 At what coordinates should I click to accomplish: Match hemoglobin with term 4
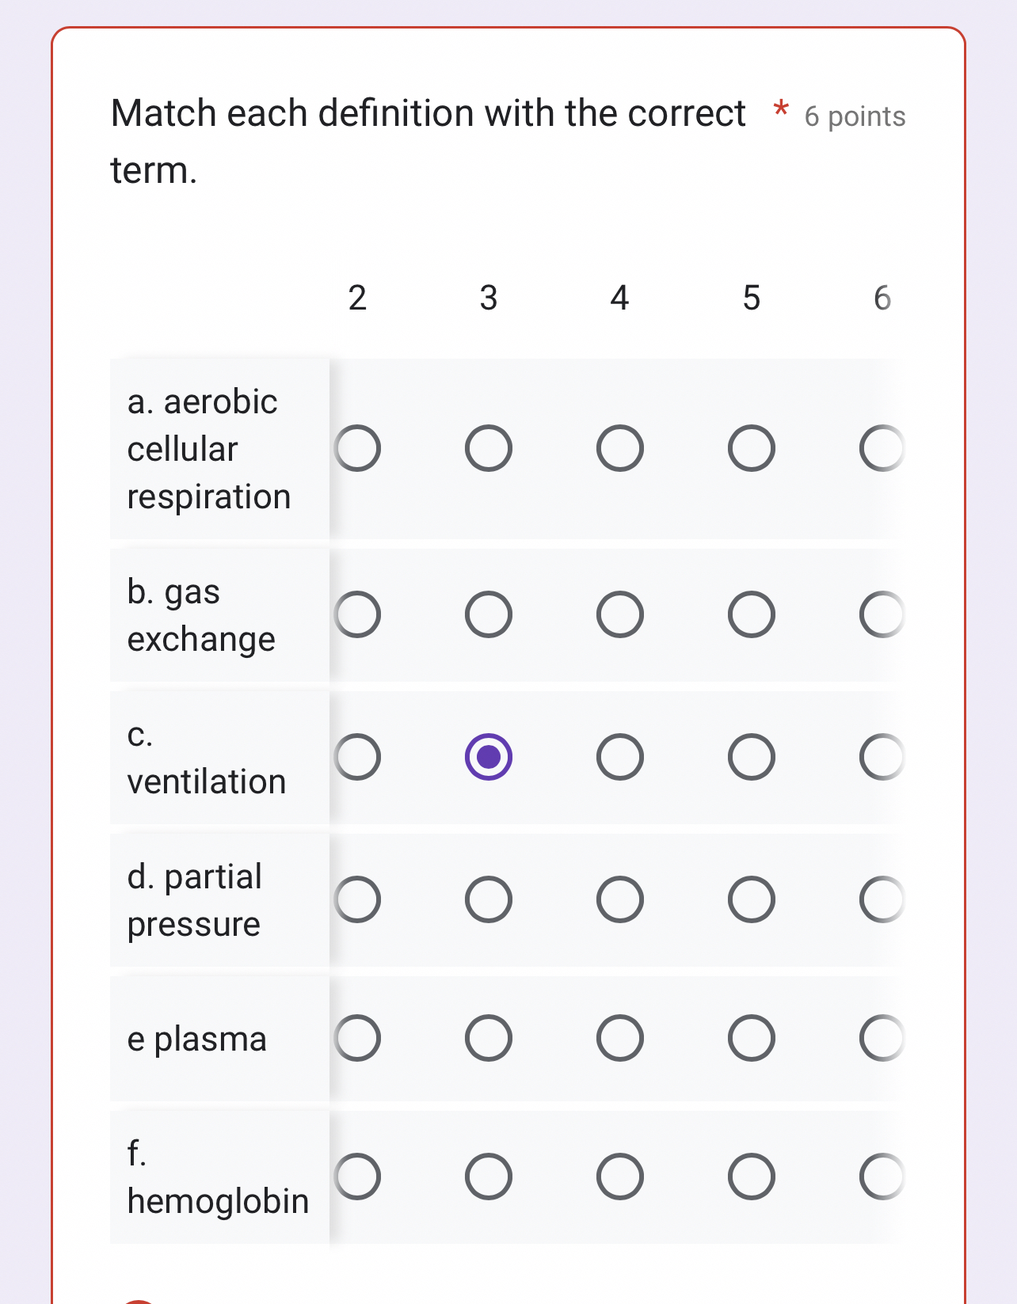coord(619,1177)
